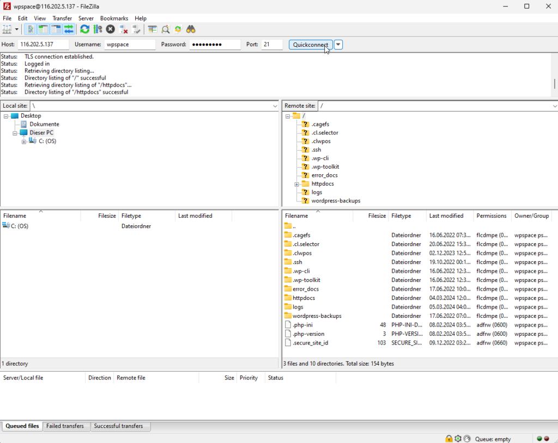Toggle local directory tree display
Screen dimensions: 558x443
tap(44, 29)
